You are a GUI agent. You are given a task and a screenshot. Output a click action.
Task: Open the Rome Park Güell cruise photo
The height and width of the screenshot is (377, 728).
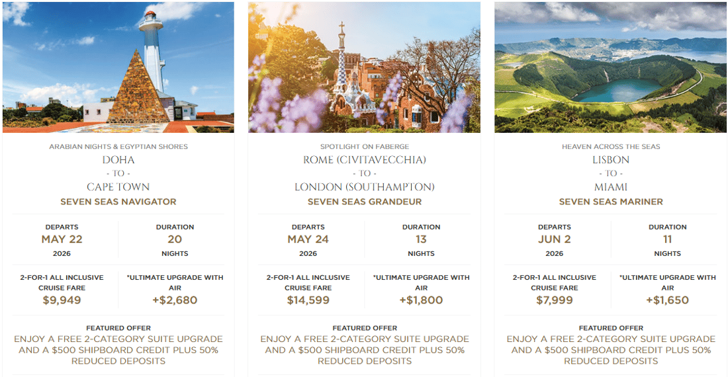pos(365,67)
